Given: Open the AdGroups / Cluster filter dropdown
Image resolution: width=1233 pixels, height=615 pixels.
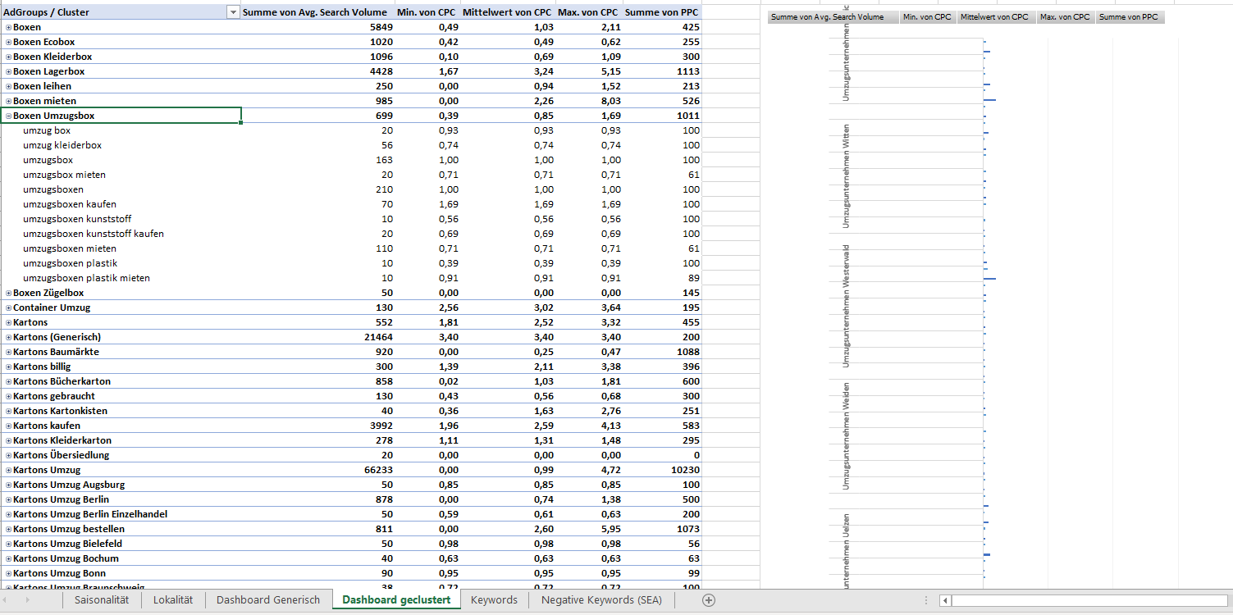Looking at the screenshot, I should coord(233,12).
